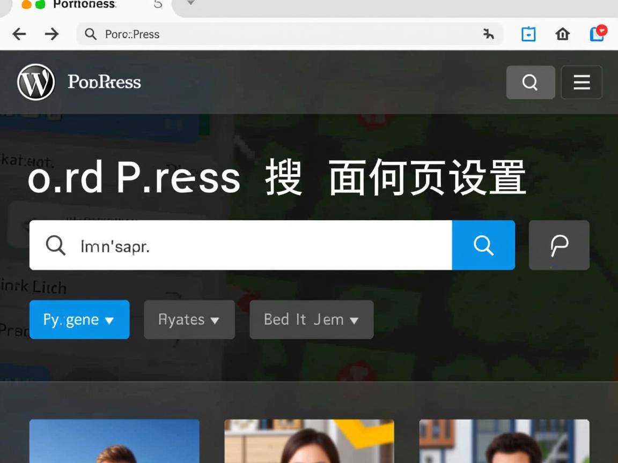
Task: Expand the "Bed It Jem" dropdown
Action: tap(311, 319)
